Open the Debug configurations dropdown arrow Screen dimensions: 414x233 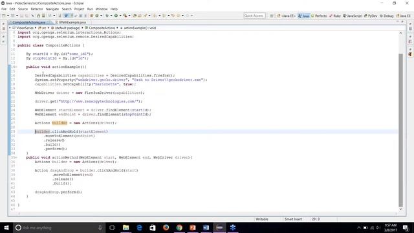111,16
